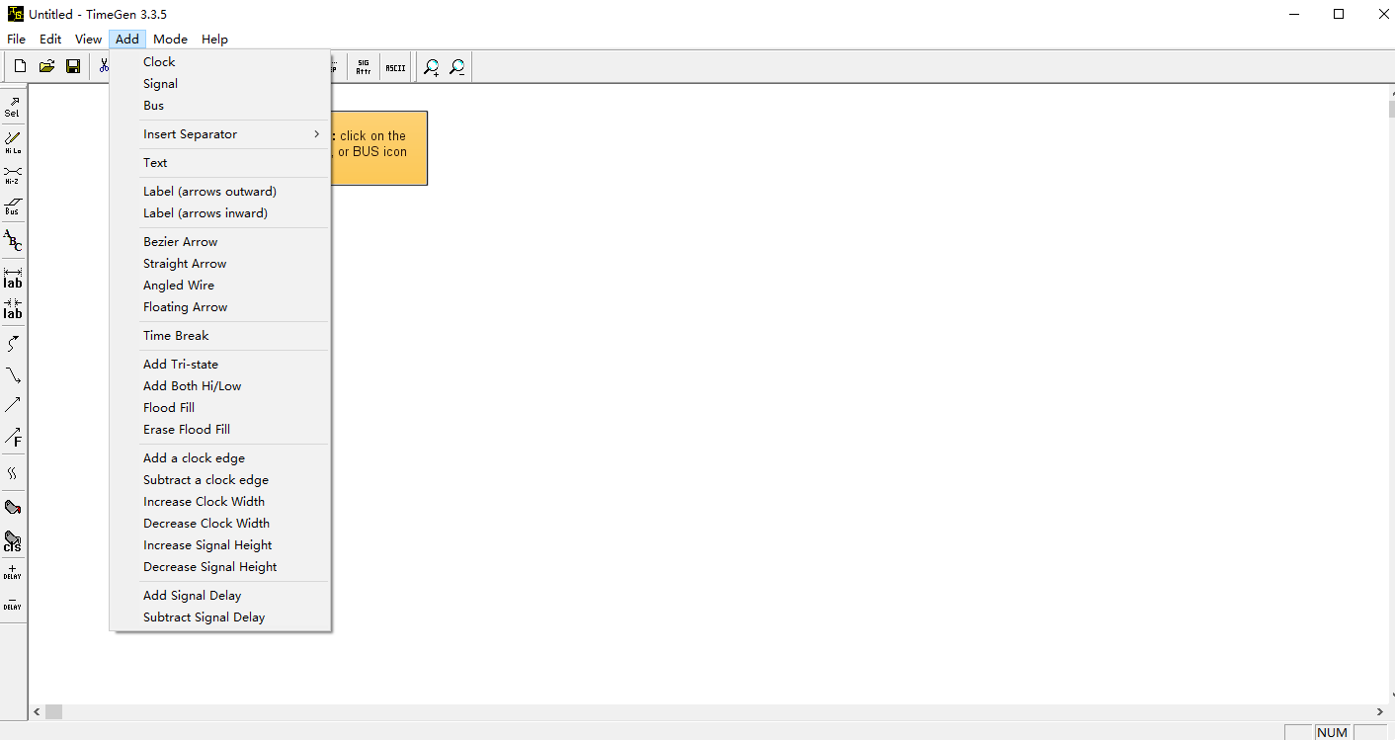The image size is (1395, 740).
Task: Open a file with folder icon
Action: [46, 66]
